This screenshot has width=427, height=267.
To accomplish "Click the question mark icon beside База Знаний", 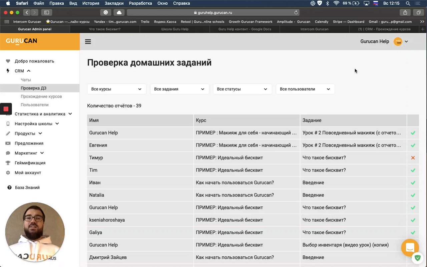I will [9, 188].
